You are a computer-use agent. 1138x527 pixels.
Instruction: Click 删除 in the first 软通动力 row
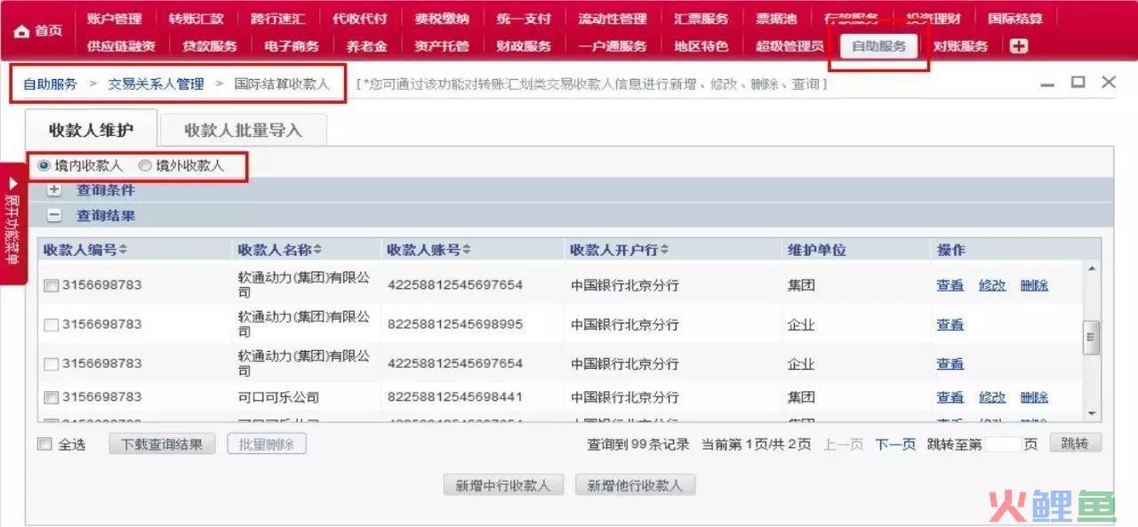tap(1034, 285)
